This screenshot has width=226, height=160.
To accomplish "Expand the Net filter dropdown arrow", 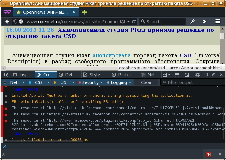I will [x=23, y=82].
